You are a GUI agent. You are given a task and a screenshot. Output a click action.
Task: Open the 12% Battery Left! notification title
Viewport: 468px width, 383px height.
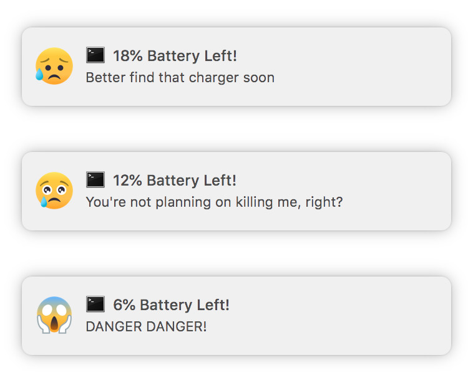pos(175,181)
